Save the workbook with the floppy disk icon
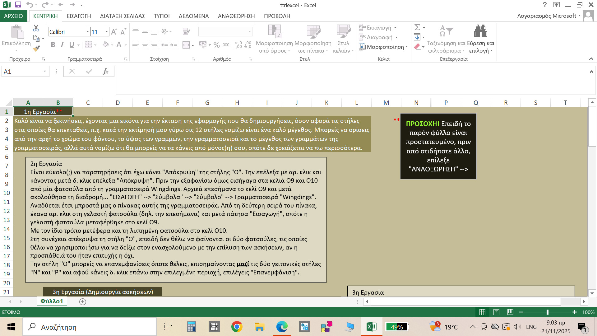Viewport: 597px width, 336px height. click(18, 5)
